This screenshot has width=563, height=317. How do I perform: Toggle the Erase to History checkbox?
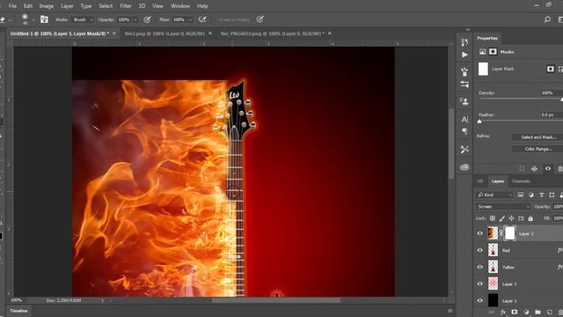click(x=216, y=19)
